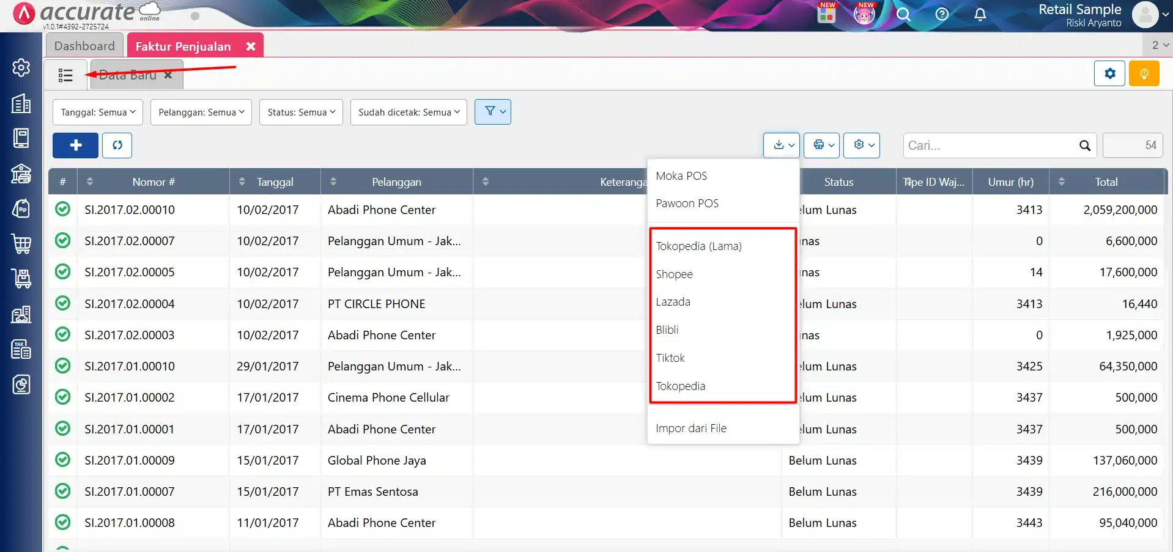Image resolution: width=1173 pixels, height=552 pixels.
Task: Toggle green check status for SI.2017.01.00009
Action: click(62, 460)
